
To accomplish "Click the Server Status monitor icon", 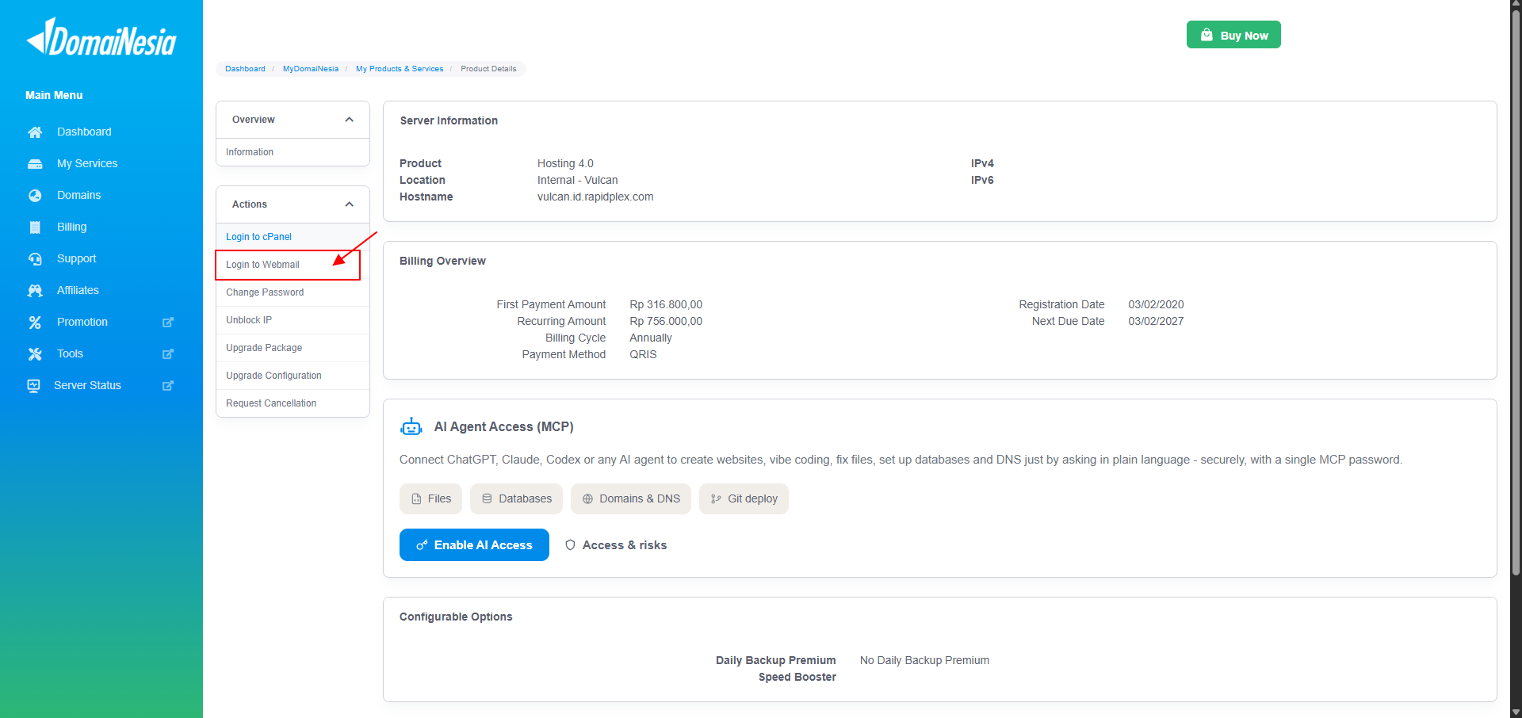I will tap(33, 386).
